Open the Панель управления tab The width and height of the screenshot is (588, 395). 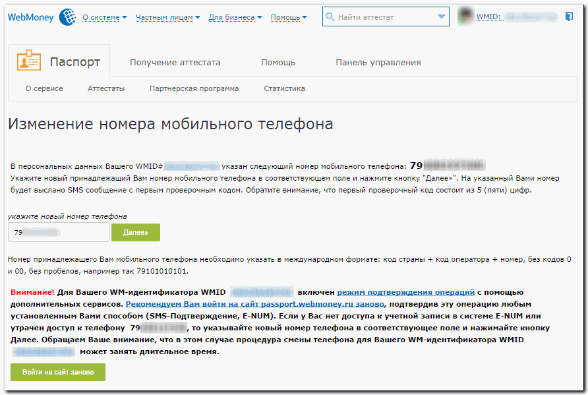(378, 63)
